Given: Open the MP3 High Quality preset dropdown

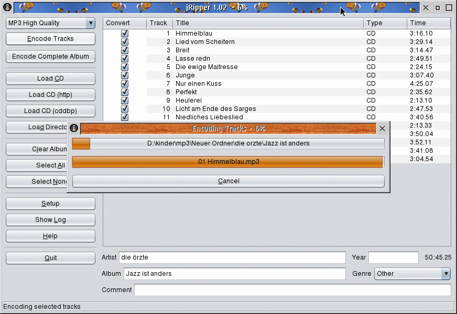Looking at the screenshot, I should [x=91, y=23].
